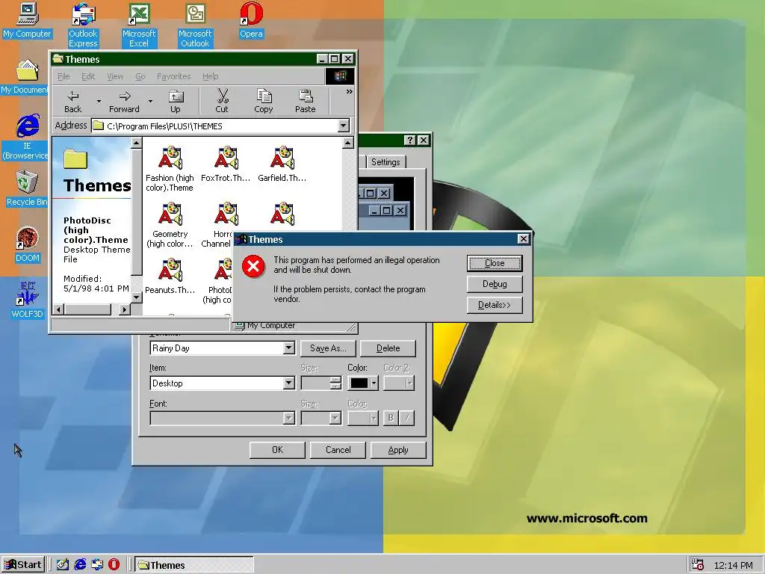765x574 pixels.
Task: Go Back in the Themes explorer window
Action: (72, 102)
